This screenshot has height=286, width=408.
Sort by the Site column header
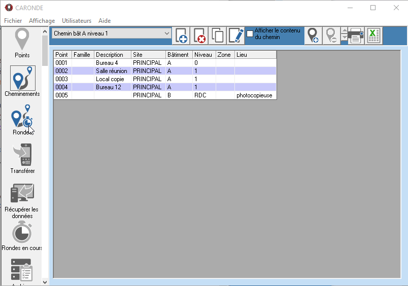point(148,55)
